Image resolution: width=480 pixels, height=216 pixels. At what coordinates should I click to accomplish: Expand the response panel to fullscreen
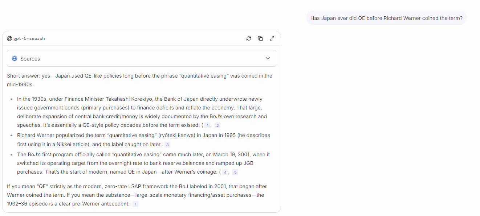click(272, 38)
